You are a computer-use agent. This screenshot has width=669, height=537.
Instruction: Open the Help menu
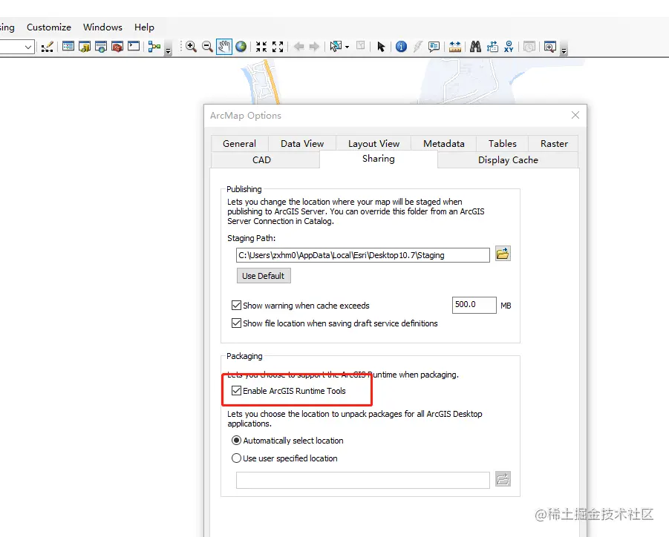[144, 27]
